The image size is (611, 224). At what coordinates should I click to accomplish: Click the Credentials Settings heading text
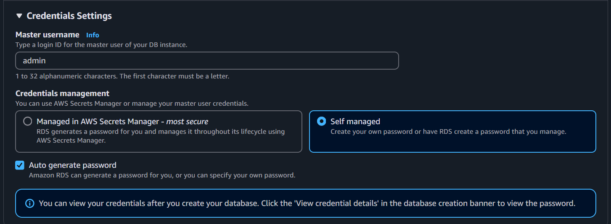[69, 16]
